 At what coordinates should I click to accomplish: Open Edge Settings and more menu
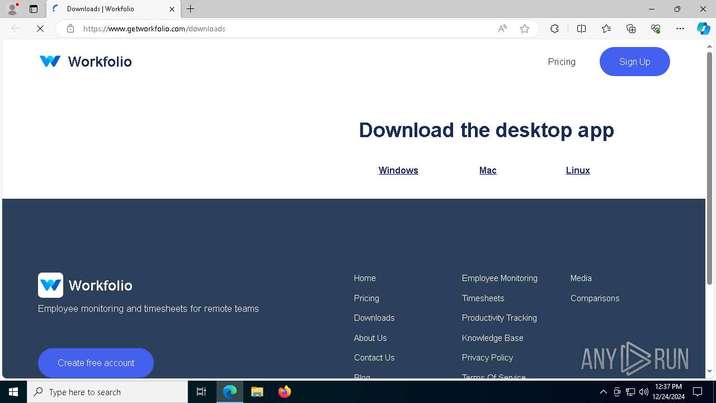[x=680, y=29]
